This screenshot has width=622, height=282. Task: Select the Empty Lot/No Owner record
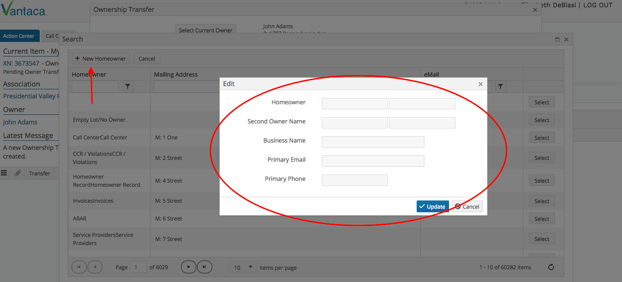(541, 119)
